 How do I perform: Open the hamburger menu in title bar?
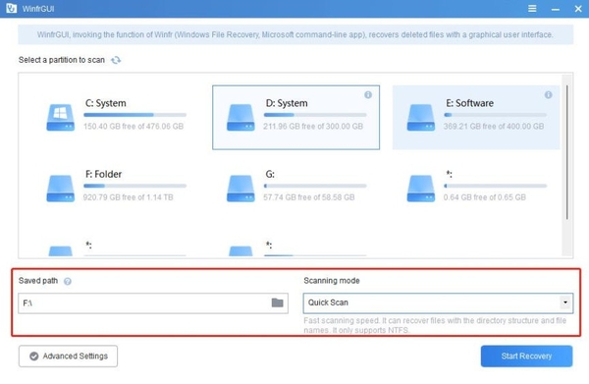[x=532, y=8]
